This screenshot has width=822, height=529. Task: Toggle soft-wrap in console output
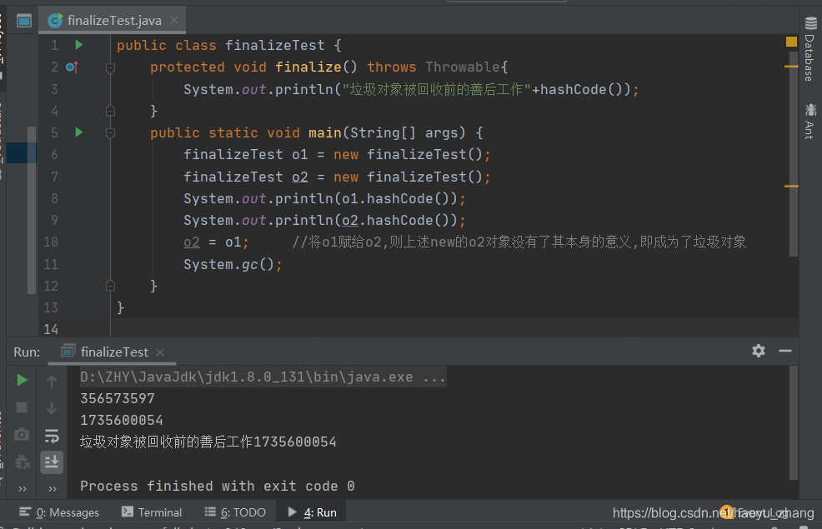click(x=52, y=436)
